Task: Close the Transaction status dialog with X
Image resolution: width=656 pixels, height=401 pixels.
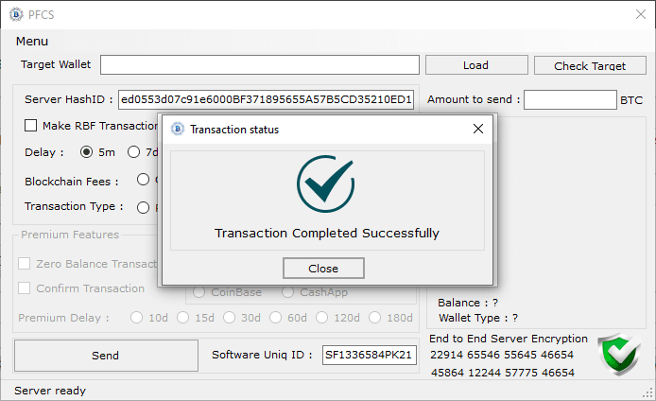Action: pyautogui.click(x=478, y=130)
